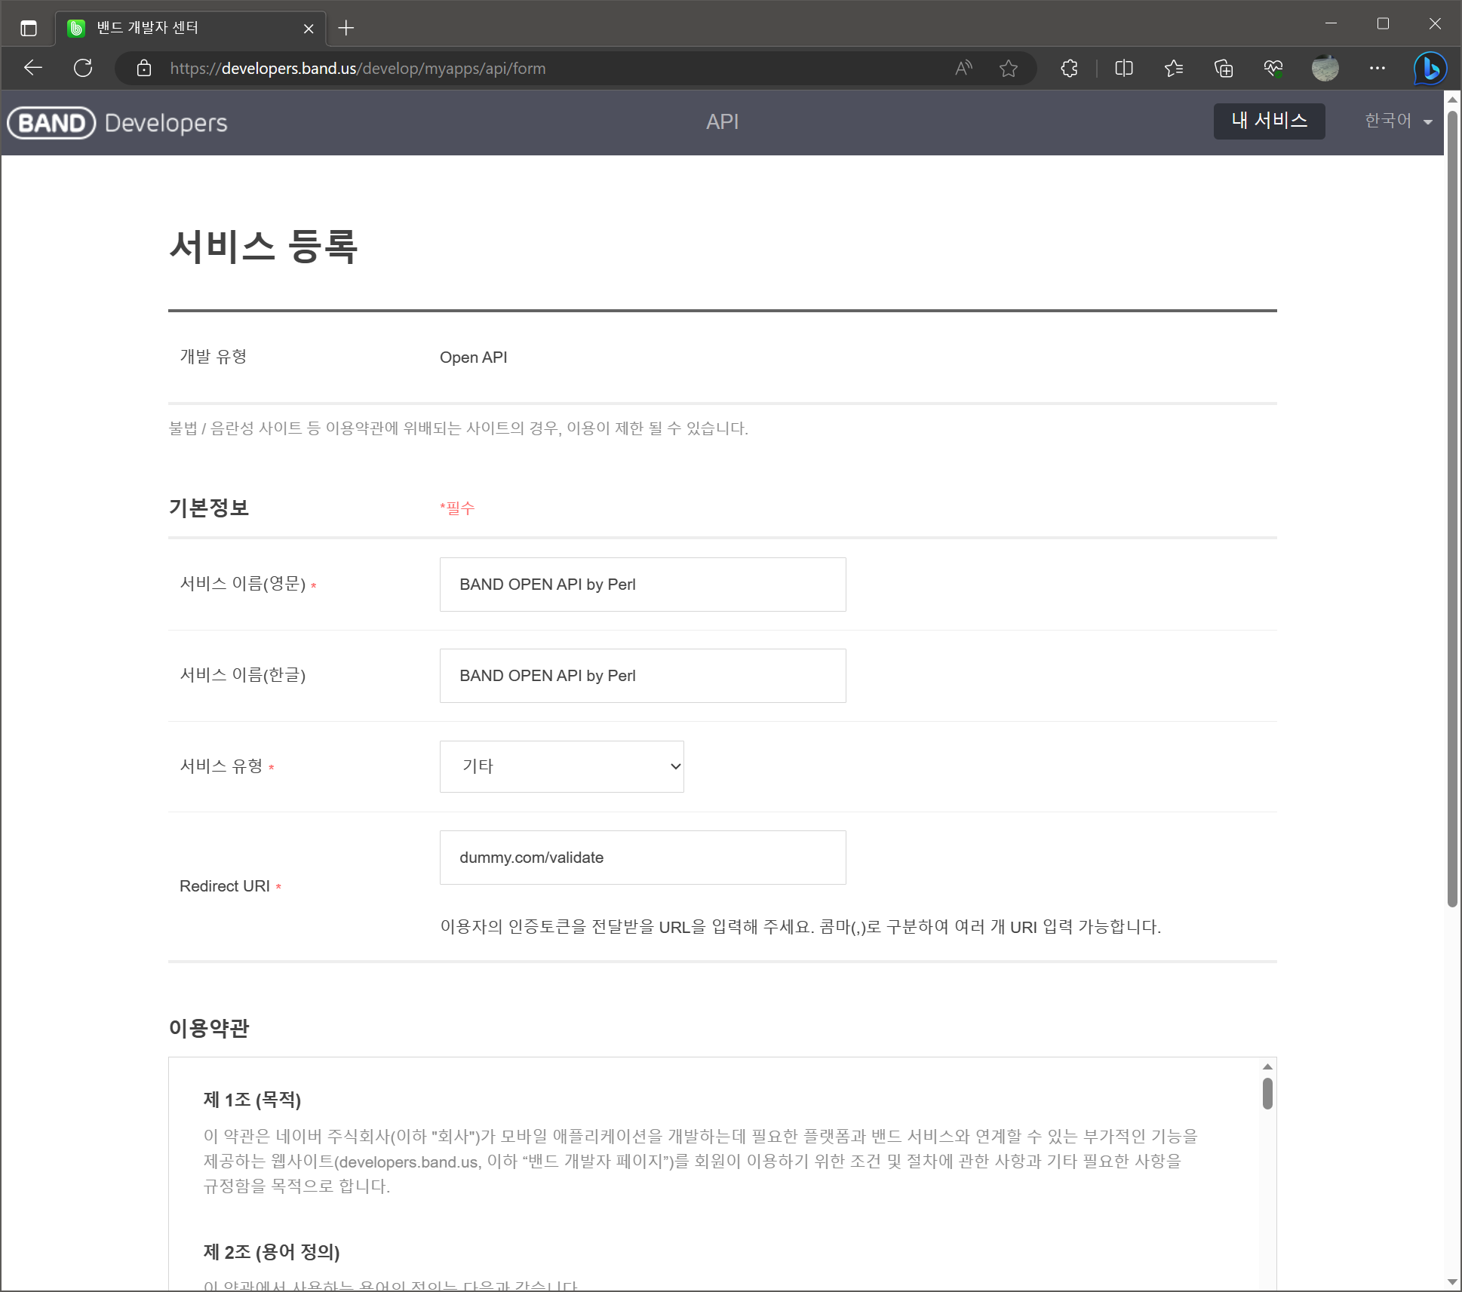Open the API menu item

(722, 122)
